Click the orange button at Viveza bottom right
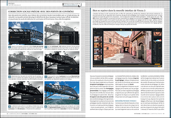Viewport: 171px width, 118px height. [x=159, y=66]
